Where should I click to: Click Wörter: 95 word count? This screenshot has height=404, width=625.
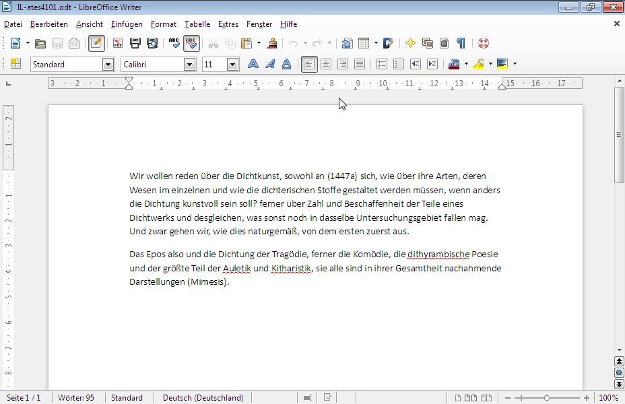[76, 398]
